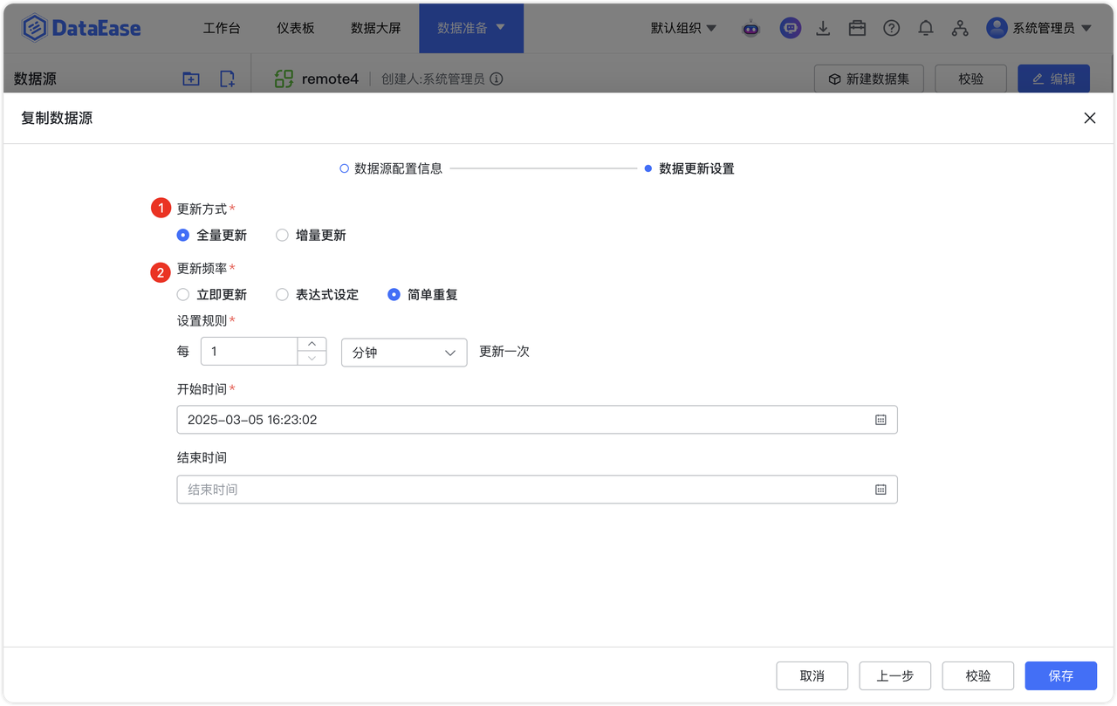Open the 结束时间 calendar icon
Image resolution: width=1117 pixels, height=706 pixels.
point(881,490)
